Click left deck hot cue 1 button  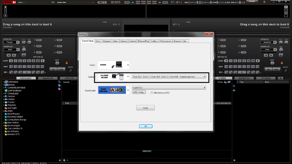[x=39, y=40]
